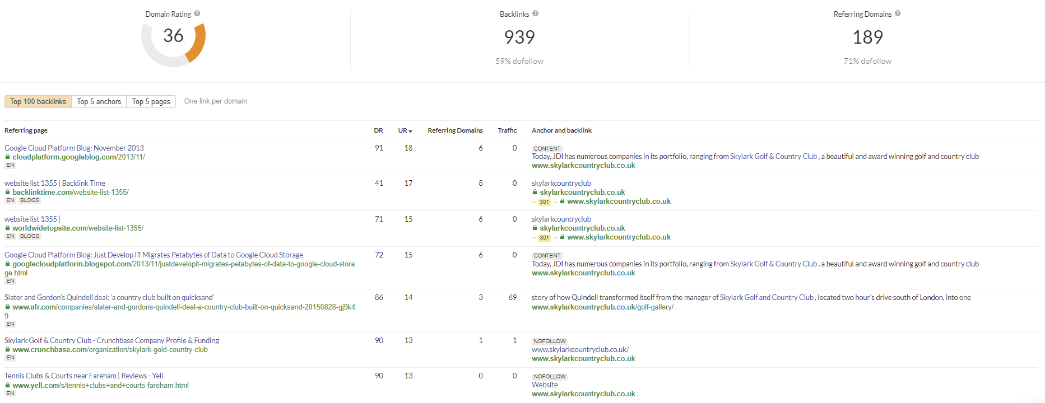
Task: Click the UR value 17 in the backlinktime.com row
Action: [408, 184]
